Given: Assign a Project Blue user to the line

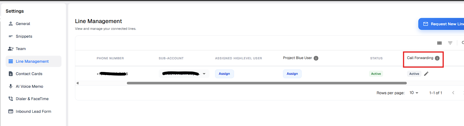Looking at the screenshot, I should [x=292, y=74].
